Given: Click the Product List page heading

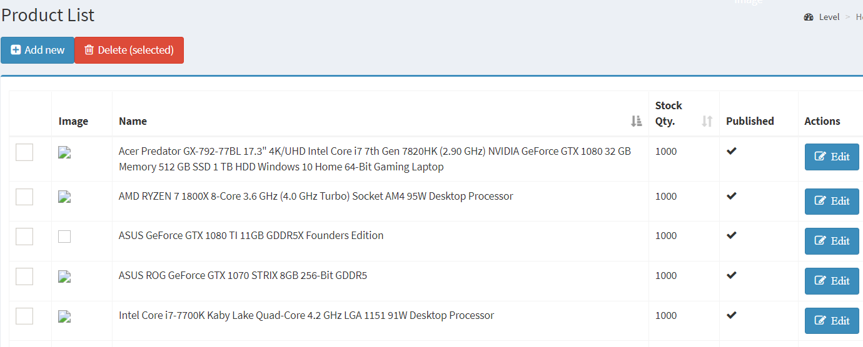Looking at the screenshot, I should (x=48, y=14).
